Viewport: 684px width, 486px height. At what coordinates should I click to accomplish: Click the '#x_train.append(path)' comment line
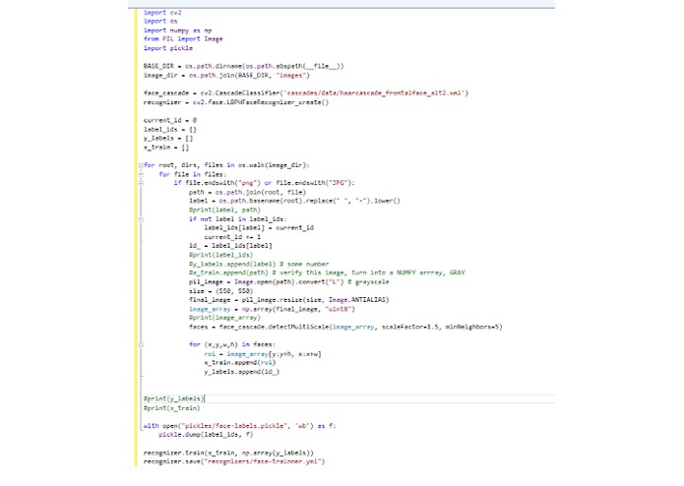[x=327, y=273]
